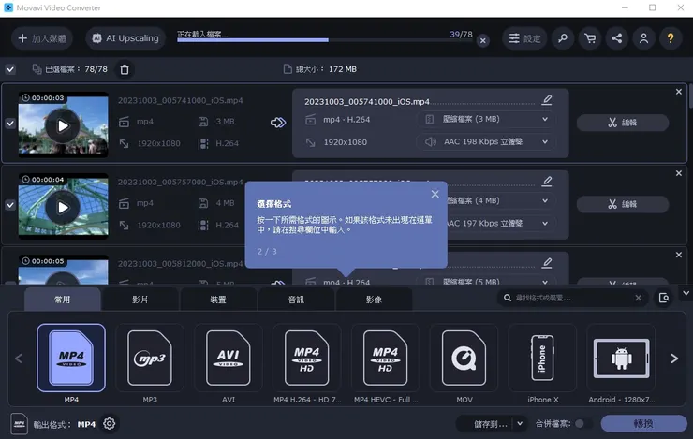The width and height of the screenshot is (693, 439).
Task: Show previous formats with left arrow
Action: pyautogui.click(x=19, y=359)
